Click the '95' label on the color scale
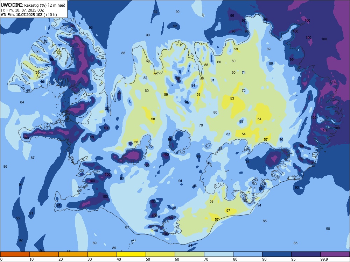The width and height of the screenshot is (350, 262). [x=293, y=259]
